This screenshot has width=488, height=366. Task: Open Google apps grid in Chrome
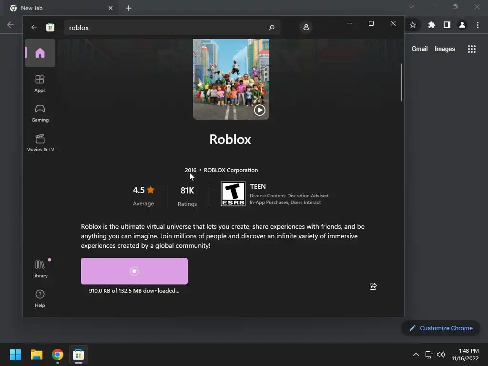472,49
